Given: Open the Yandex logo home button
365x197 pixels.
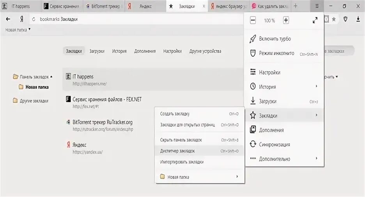Looking at the screenshot, I should point(22,19).
